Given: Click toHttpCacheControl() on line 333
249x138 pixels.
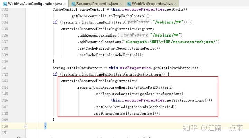Looking at the screenshot, I should (x=129, y=16).
